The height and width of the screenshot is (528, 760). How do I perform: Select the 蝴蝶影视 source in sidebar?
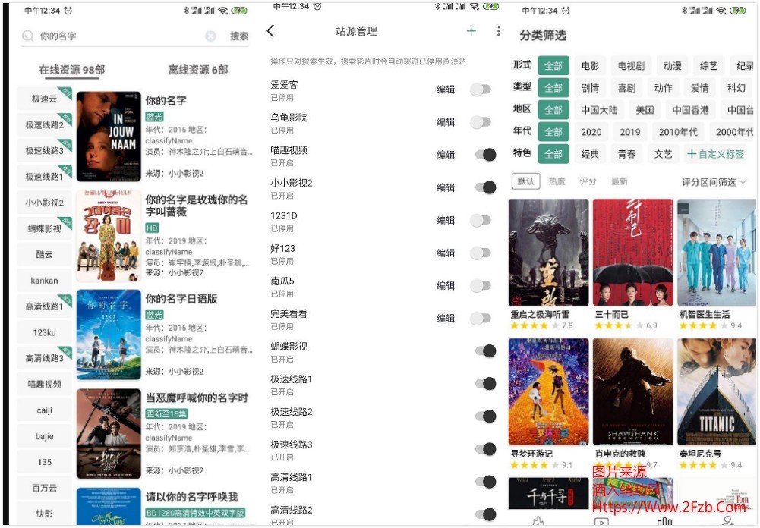45,228
